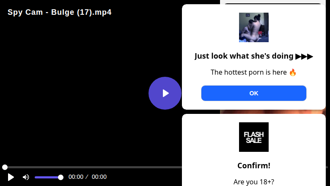The image size is (330, 186).
Task: Click the grey seek bar track
Action: pos(93,167)
